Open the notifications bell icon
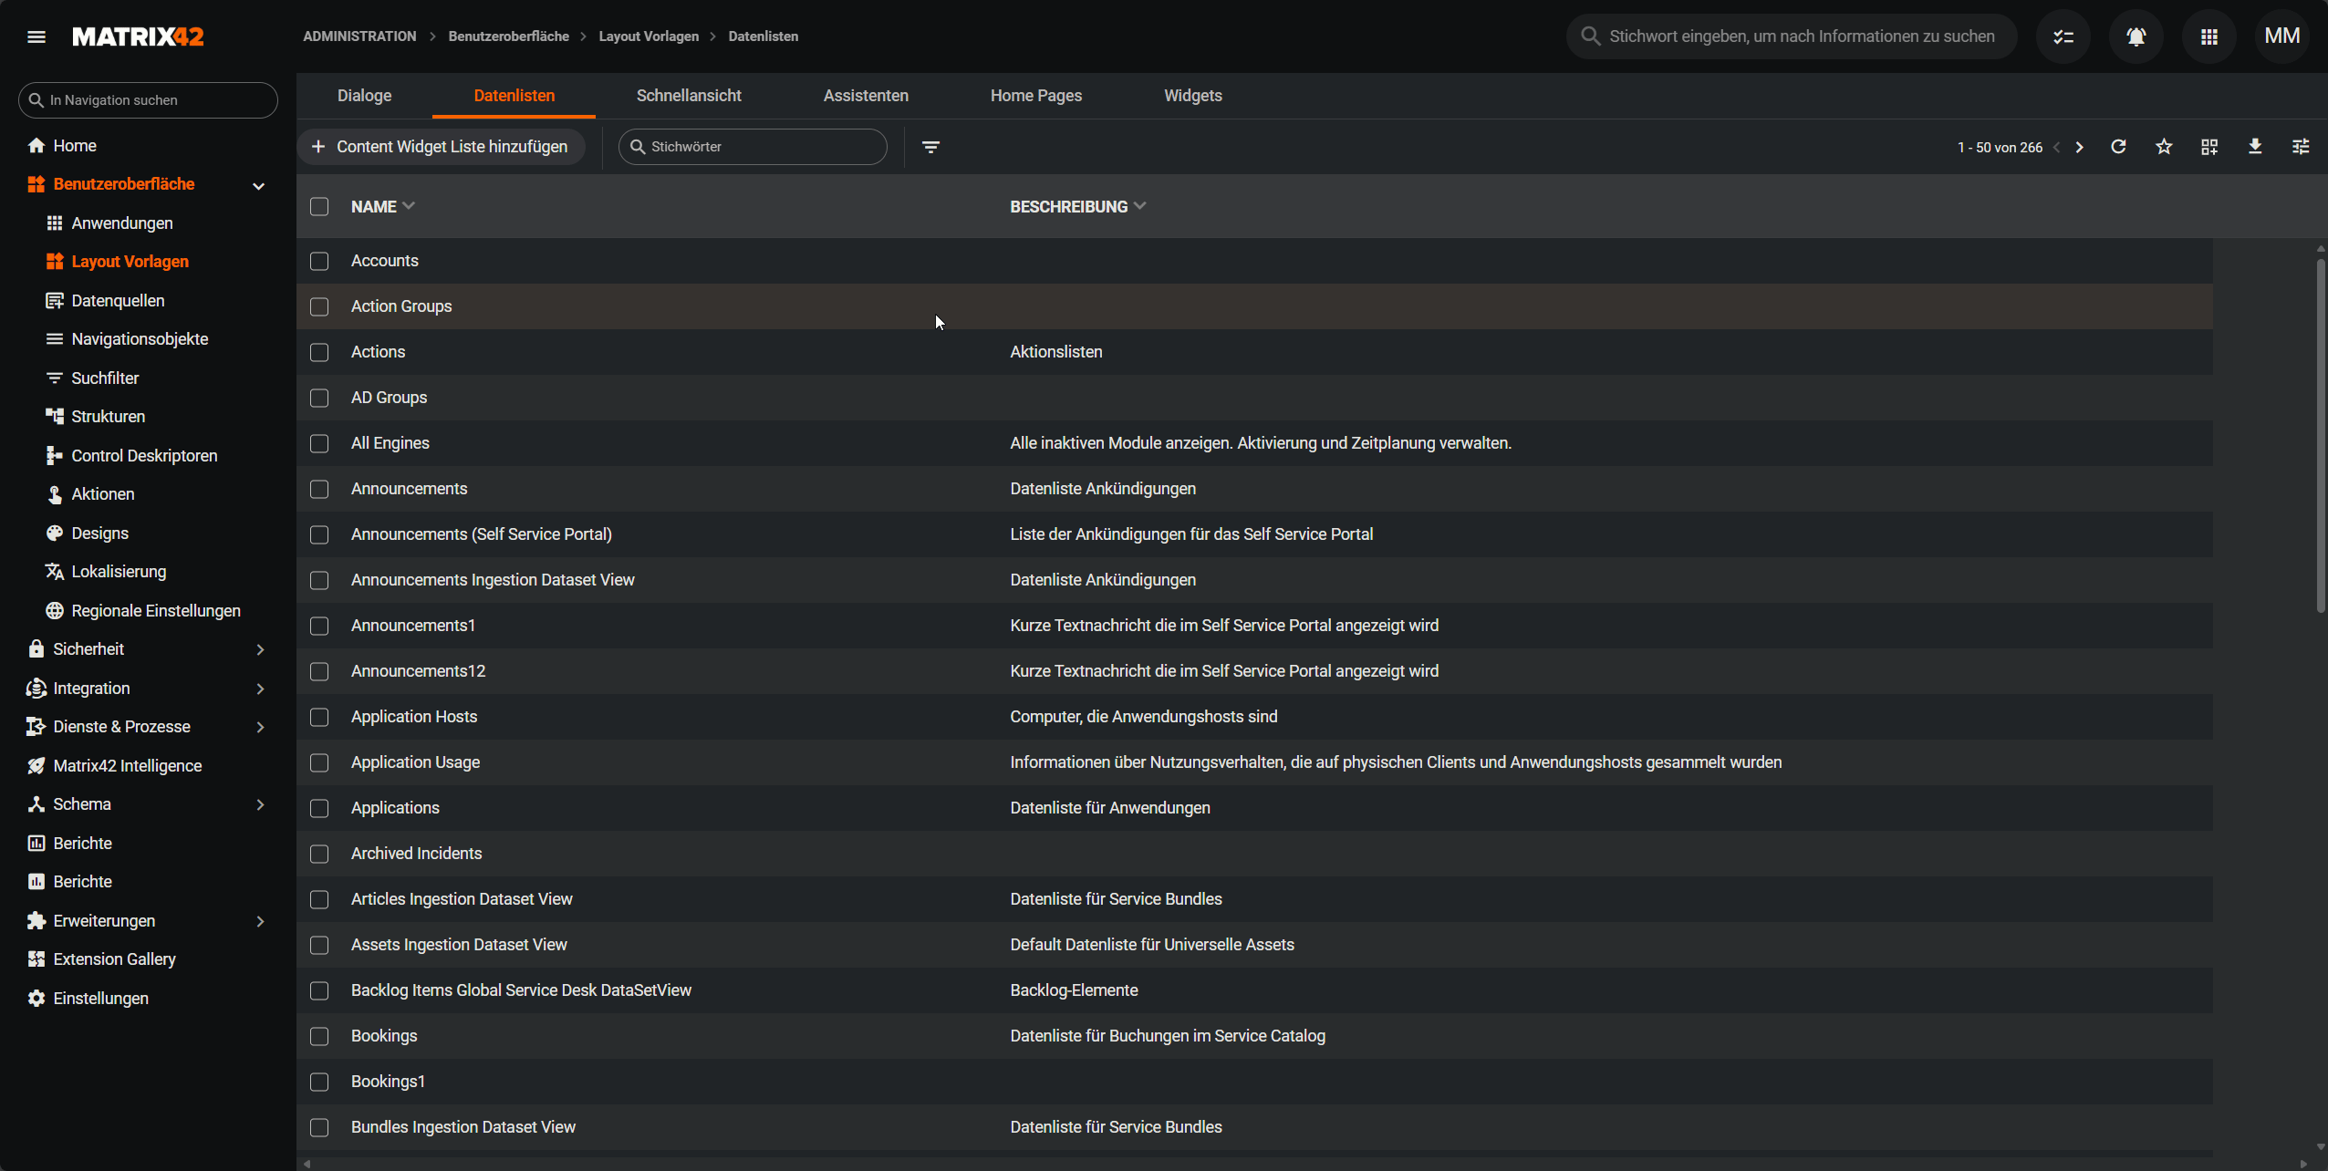Image resolution: width=2328 pixels, height=1171 pixels. pyautogui.click(x=2136, y=36)
